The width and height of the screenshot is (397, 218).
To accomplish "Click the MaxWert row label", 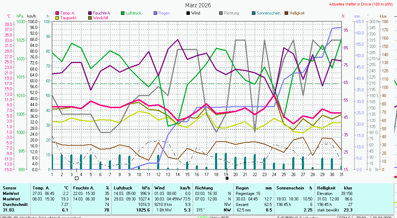I will [11, 199].
